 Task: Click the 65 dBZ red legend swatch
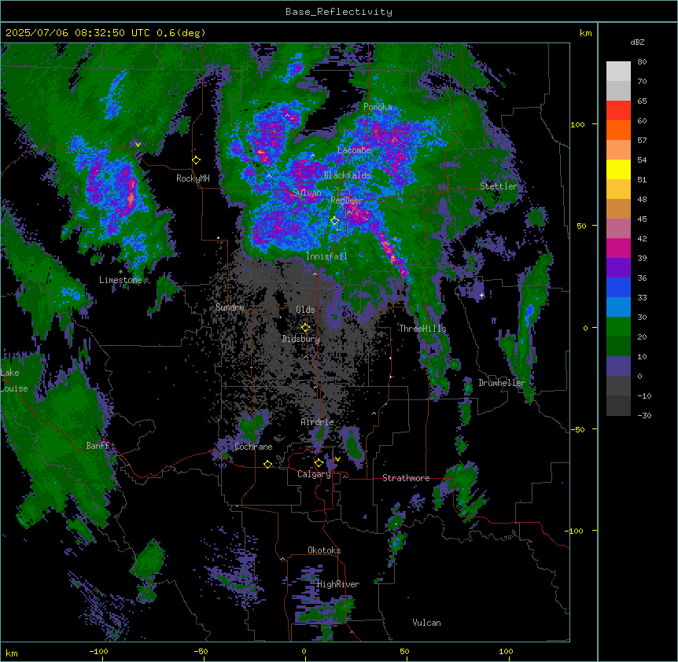[x=618, y=111]
